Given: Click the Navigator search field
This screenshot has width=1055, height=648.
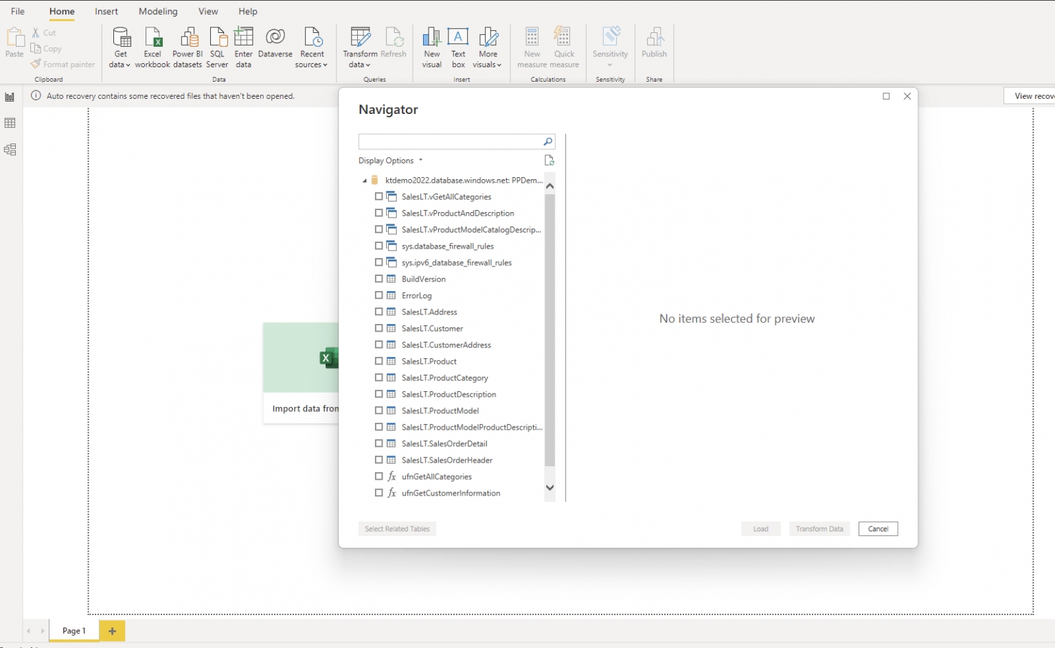Looking at the screenshot, I should (453, 141).
